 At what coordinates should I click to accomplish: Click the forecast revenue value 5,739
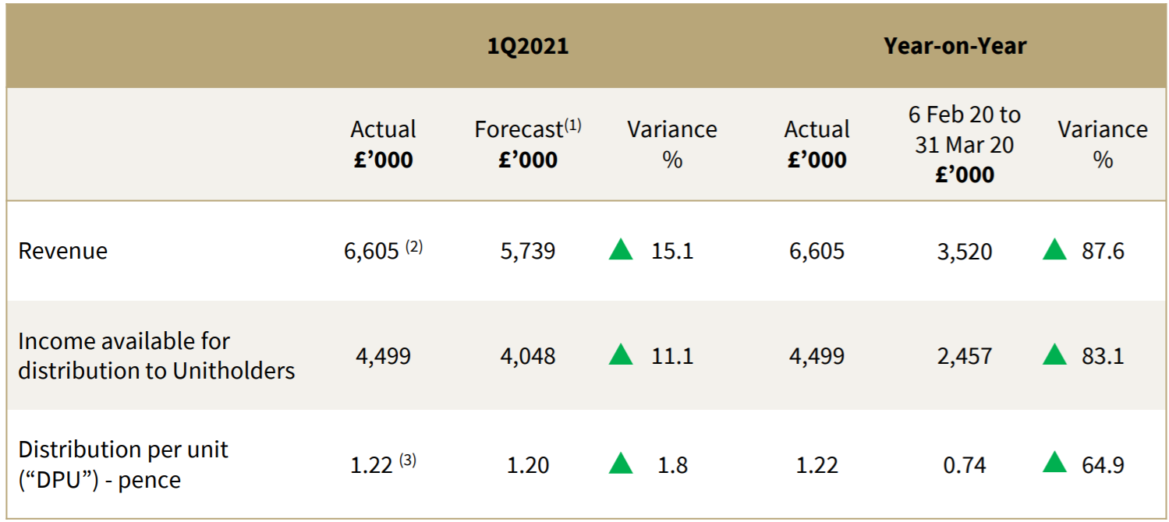tap(528, 252)
